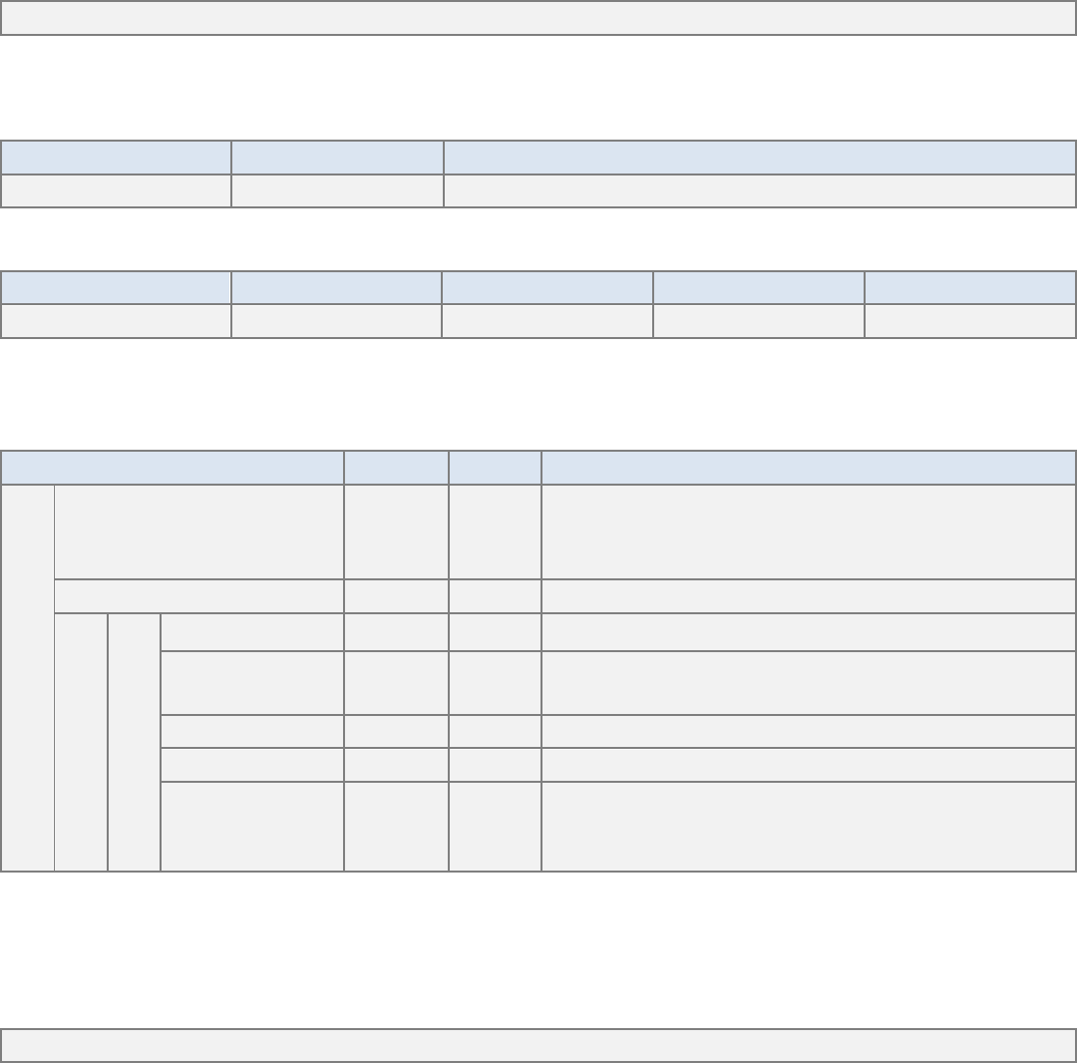Screen dimensions: 1077x1063
Task: Select last header cell of five-column table
Action: (970, 287)
